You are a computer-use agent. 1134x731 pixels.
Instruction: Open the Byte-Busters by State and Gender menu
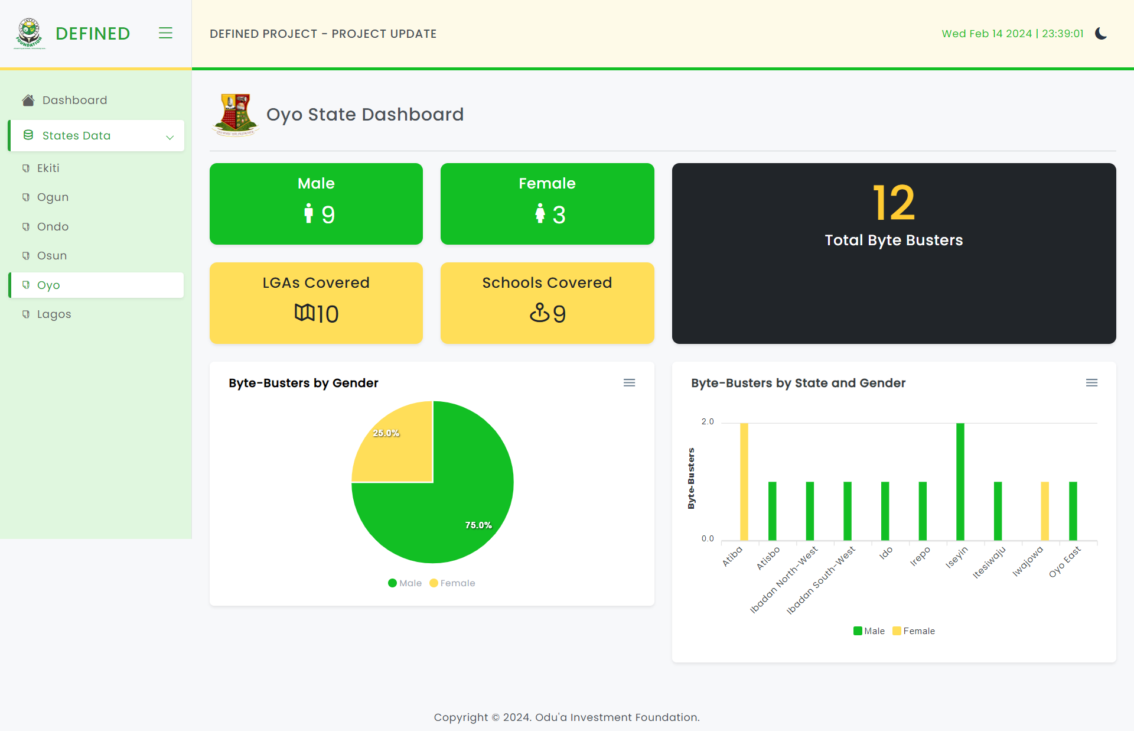tap(1092, 382)
